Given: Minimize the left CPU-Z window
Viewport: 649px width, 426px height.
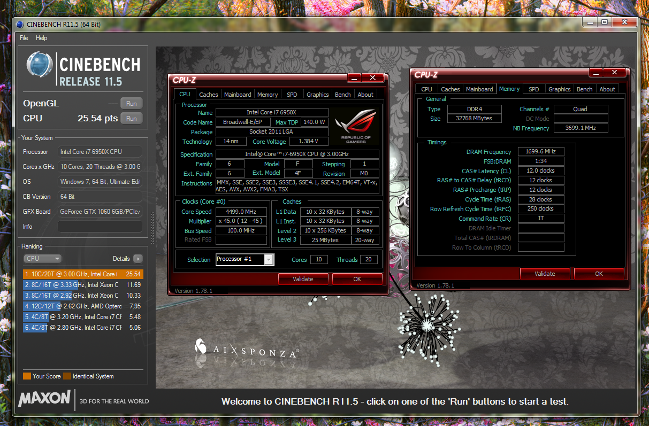Looking at the screenshot, I should pos(354,78).
